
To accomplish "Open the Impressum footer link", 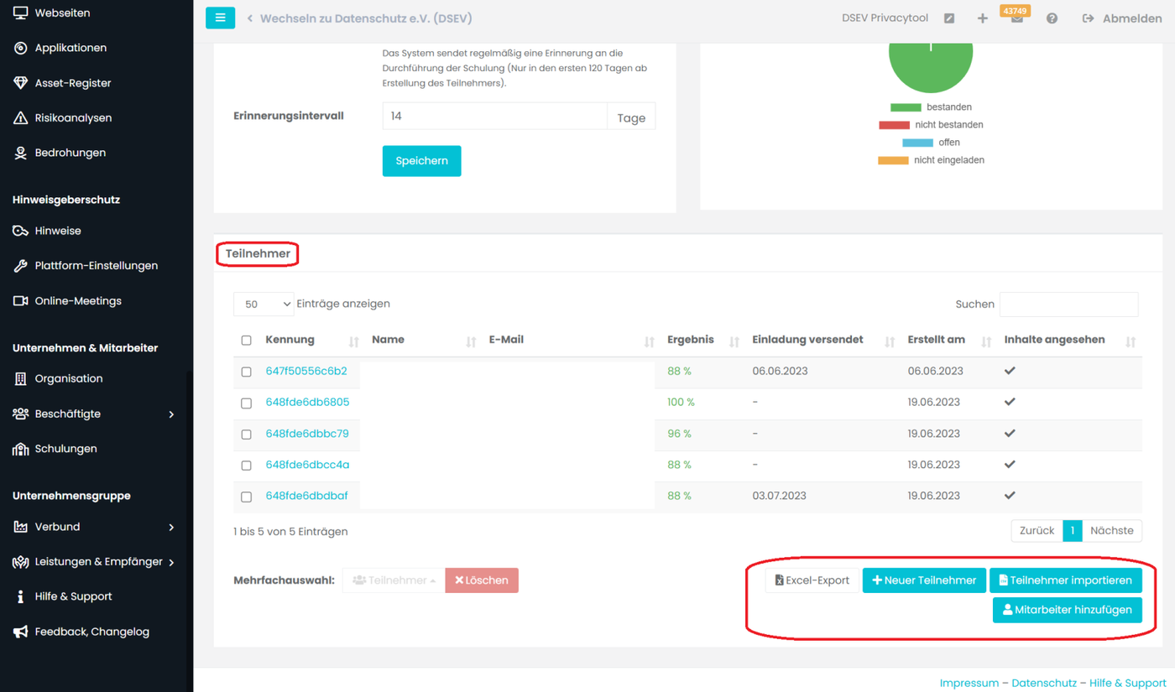I will (969, 683).
